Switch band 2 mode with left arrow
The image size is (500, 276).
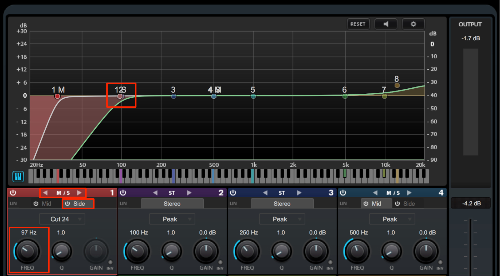(x=155, y=193)
